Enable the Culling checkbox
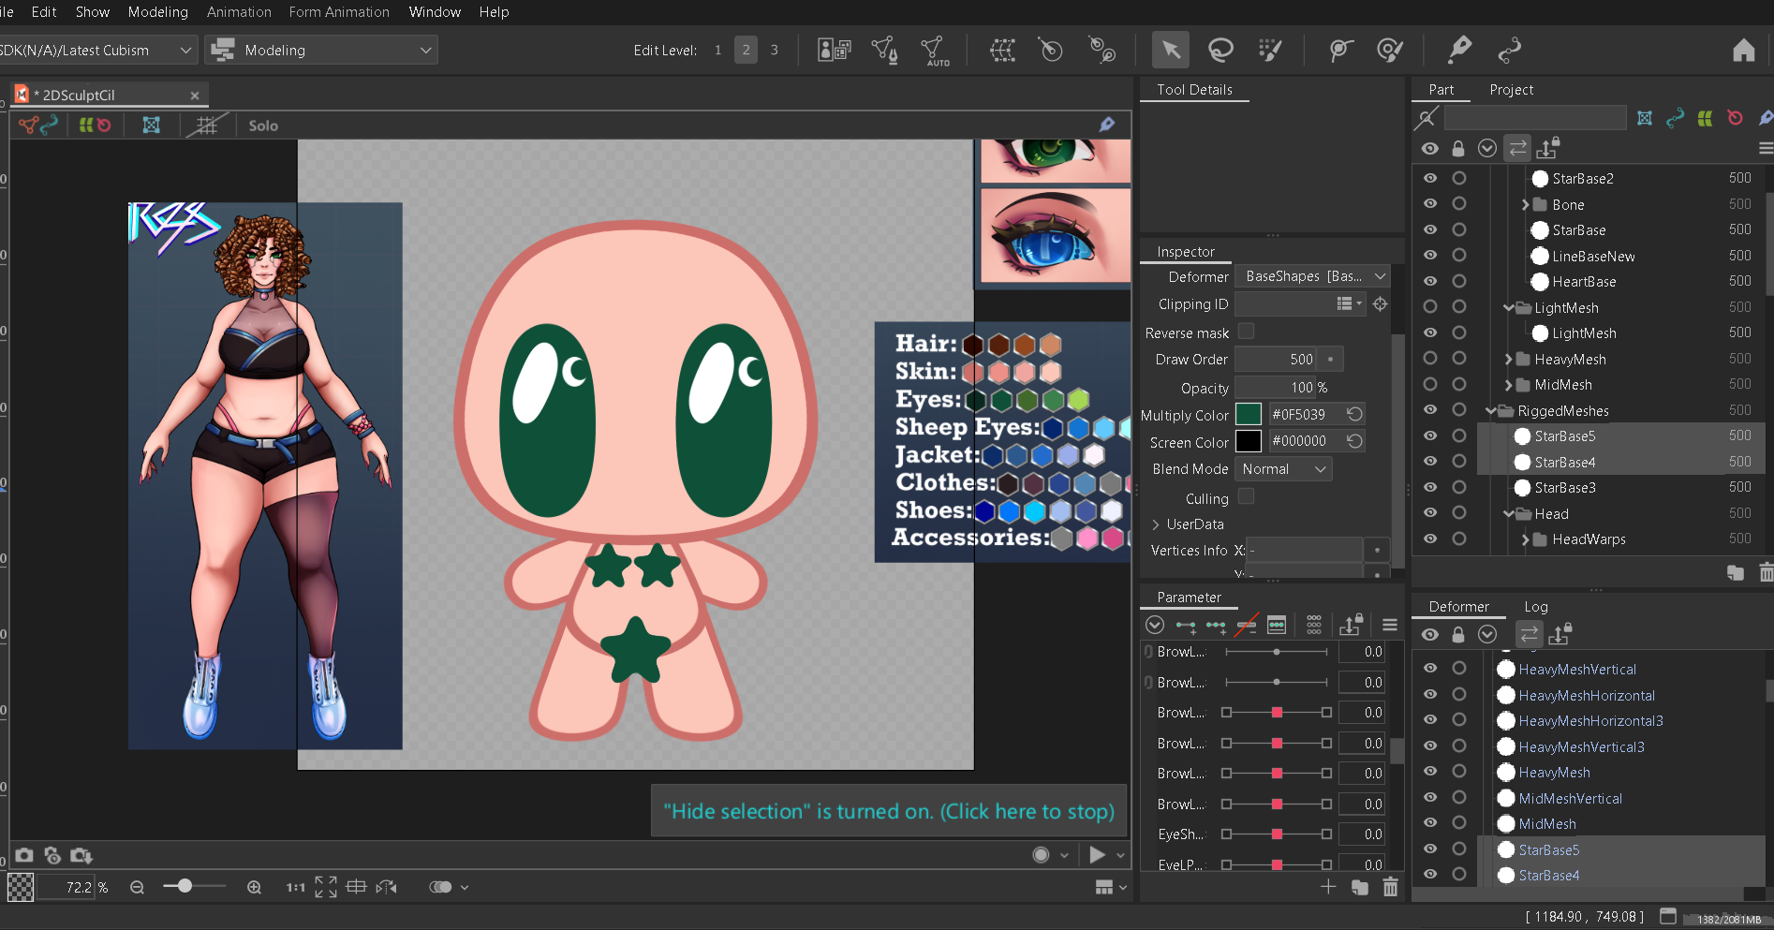The height and width of the screenshot is (930, 1774). pos(1246,497)
